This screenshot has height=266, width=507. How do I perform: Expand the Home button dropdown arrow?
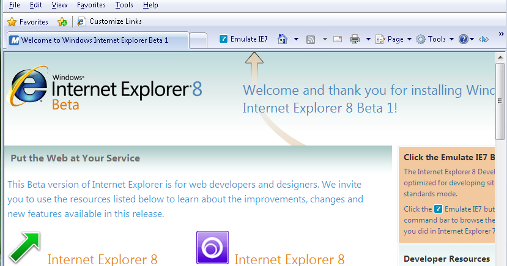coord(296,39)
